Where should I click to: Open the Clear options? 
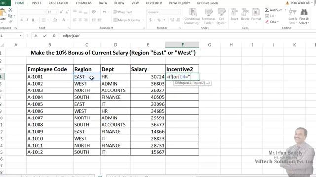pos(272,22)
